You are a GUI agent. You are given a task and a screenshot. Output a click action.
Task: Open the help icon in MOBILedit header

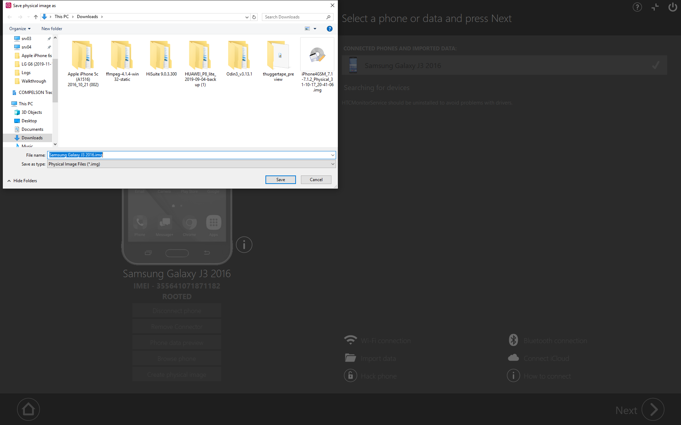click(637, 7)
